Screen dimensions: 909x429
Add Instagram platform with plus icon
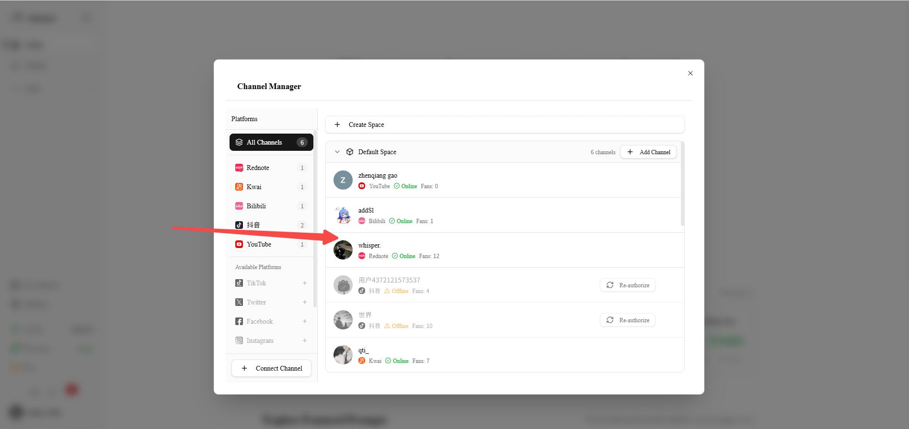pyautogui.click(x=304, y=340)
